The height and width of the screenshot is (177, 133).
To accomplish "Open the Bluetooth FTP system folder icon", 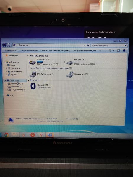I will click(x=33, y=86).
